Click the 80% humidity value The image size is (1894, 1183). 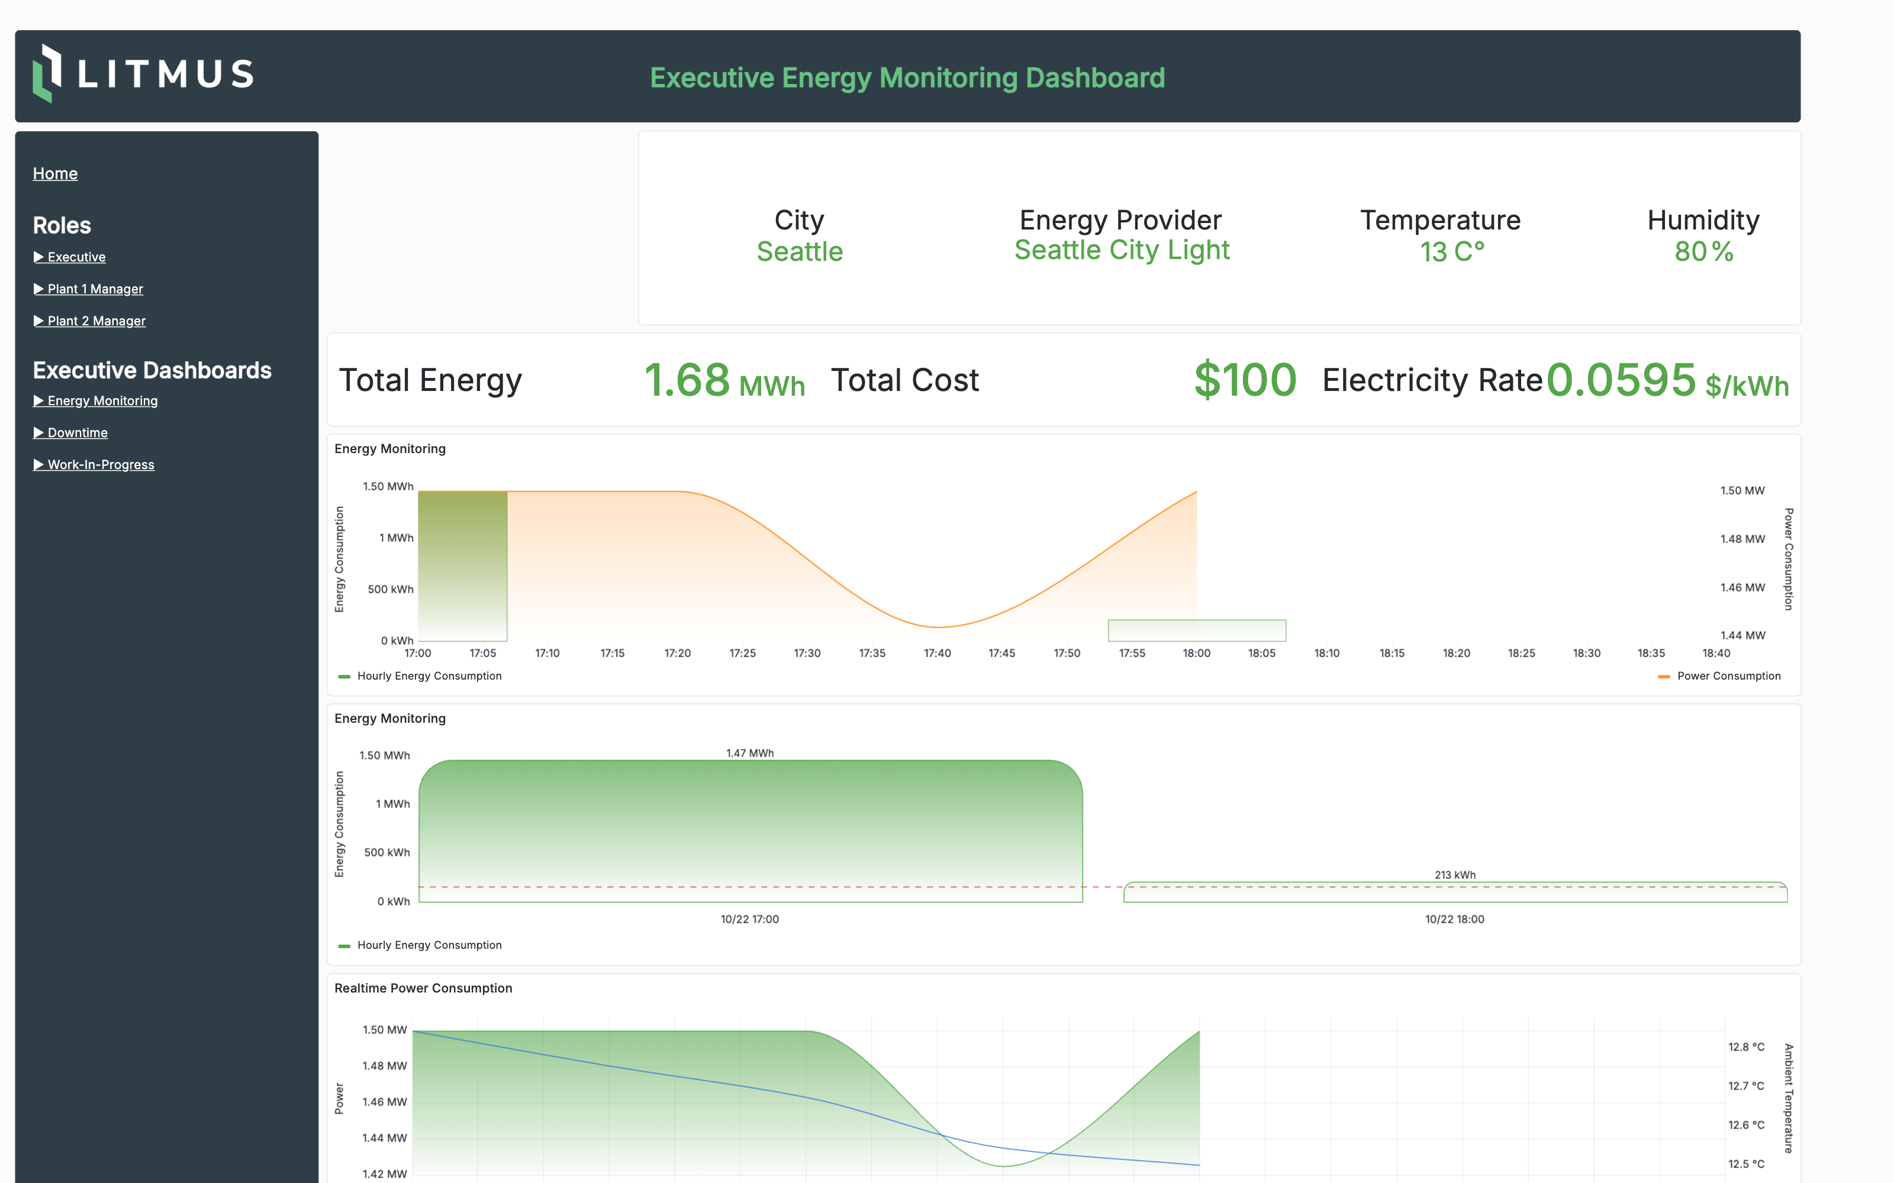(1704, 252)
